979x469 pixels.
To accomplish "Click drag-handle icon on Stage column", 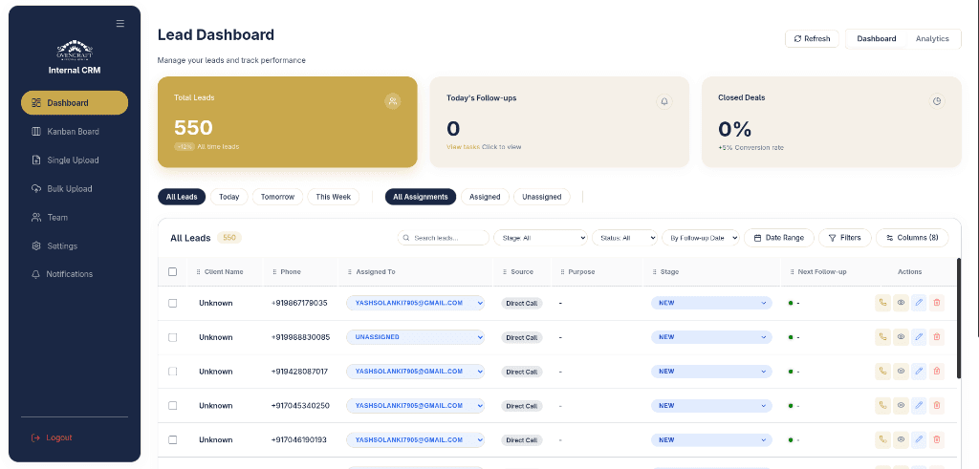I will pos(654,272).
